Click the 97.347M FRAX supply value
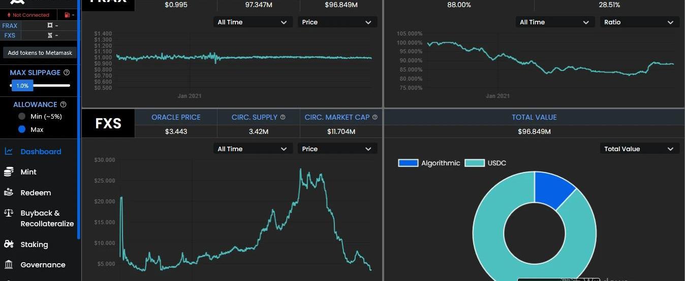Screen dimensions: 685x281 [258, 5]
